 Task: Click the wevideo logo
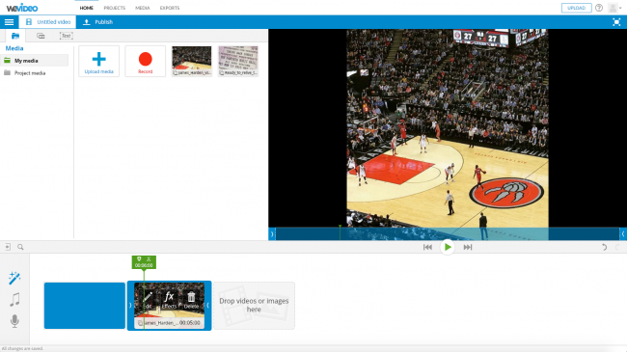pyautogui.click(x=22, y=8)
